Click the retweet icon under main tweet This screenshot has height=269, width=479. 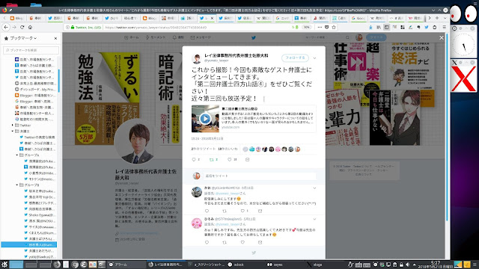(212, 159)
